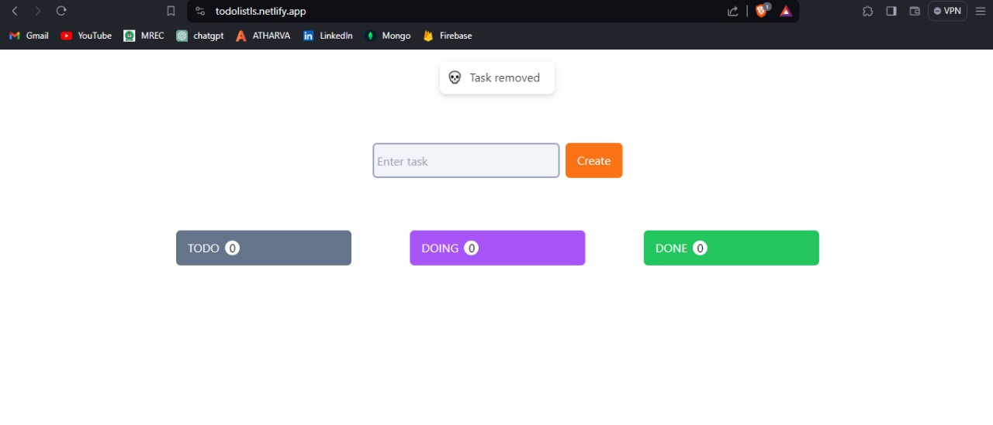The width and height of the screenshot is (993, 425).
Task: Open the browser hamburger menu
Action: 980,11
